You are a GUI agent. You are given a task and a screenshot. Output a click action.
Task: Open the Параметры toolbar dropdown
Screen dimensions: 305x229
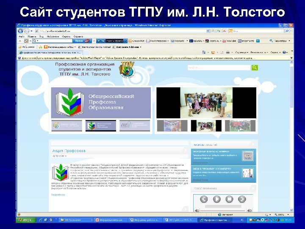pyautogui.click(x=280, y=41)
